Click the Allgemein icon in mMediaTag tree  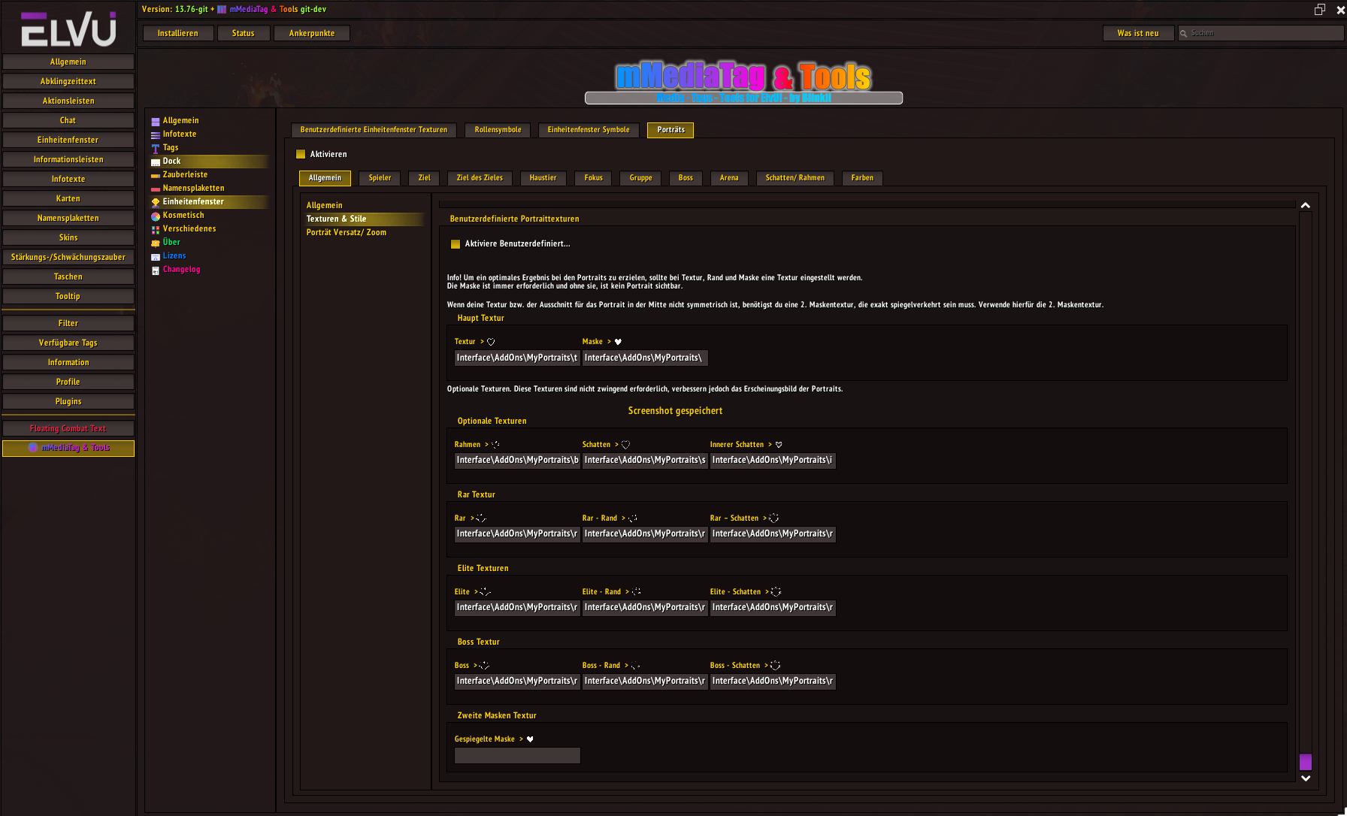[156, 121]
